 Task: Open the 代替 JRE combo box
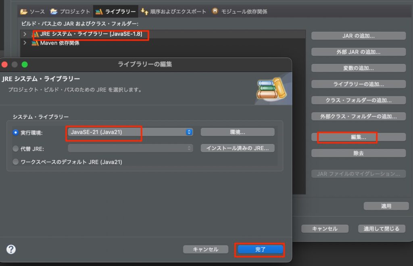point(130,148)
